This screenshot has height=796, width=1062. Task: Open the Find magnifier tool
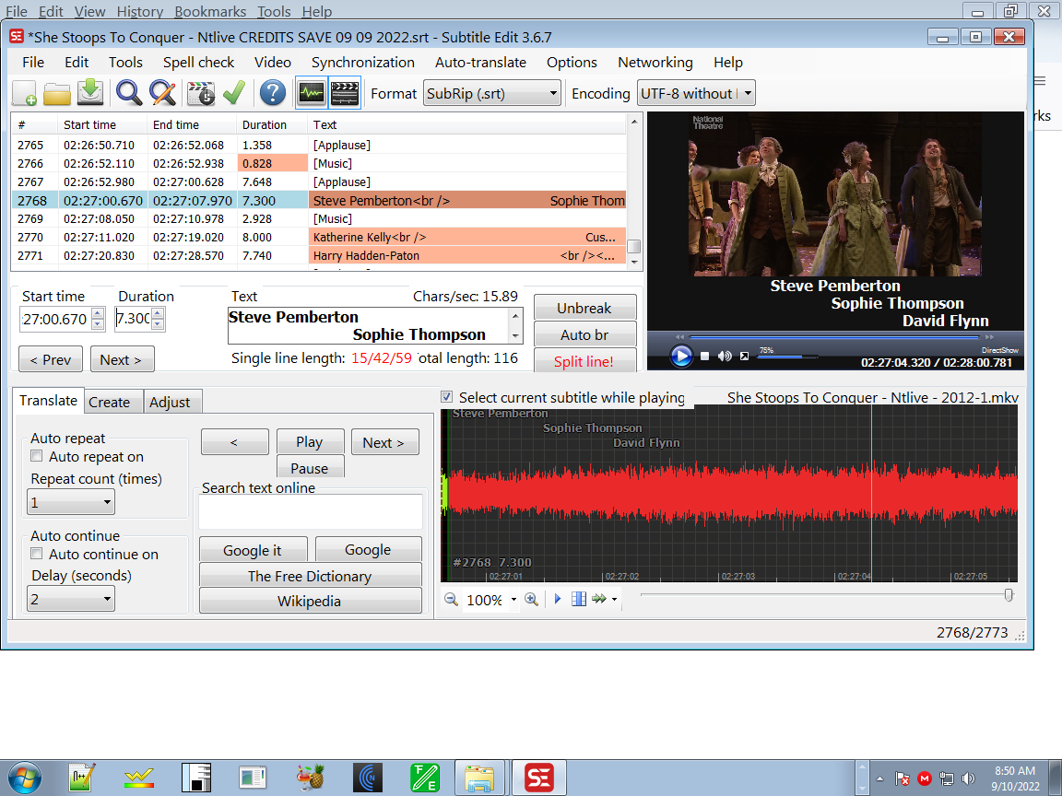129,93
